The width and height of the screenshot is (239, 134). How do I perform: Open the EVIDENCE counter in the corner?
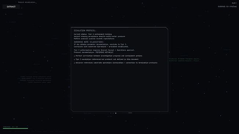[227, 7]
